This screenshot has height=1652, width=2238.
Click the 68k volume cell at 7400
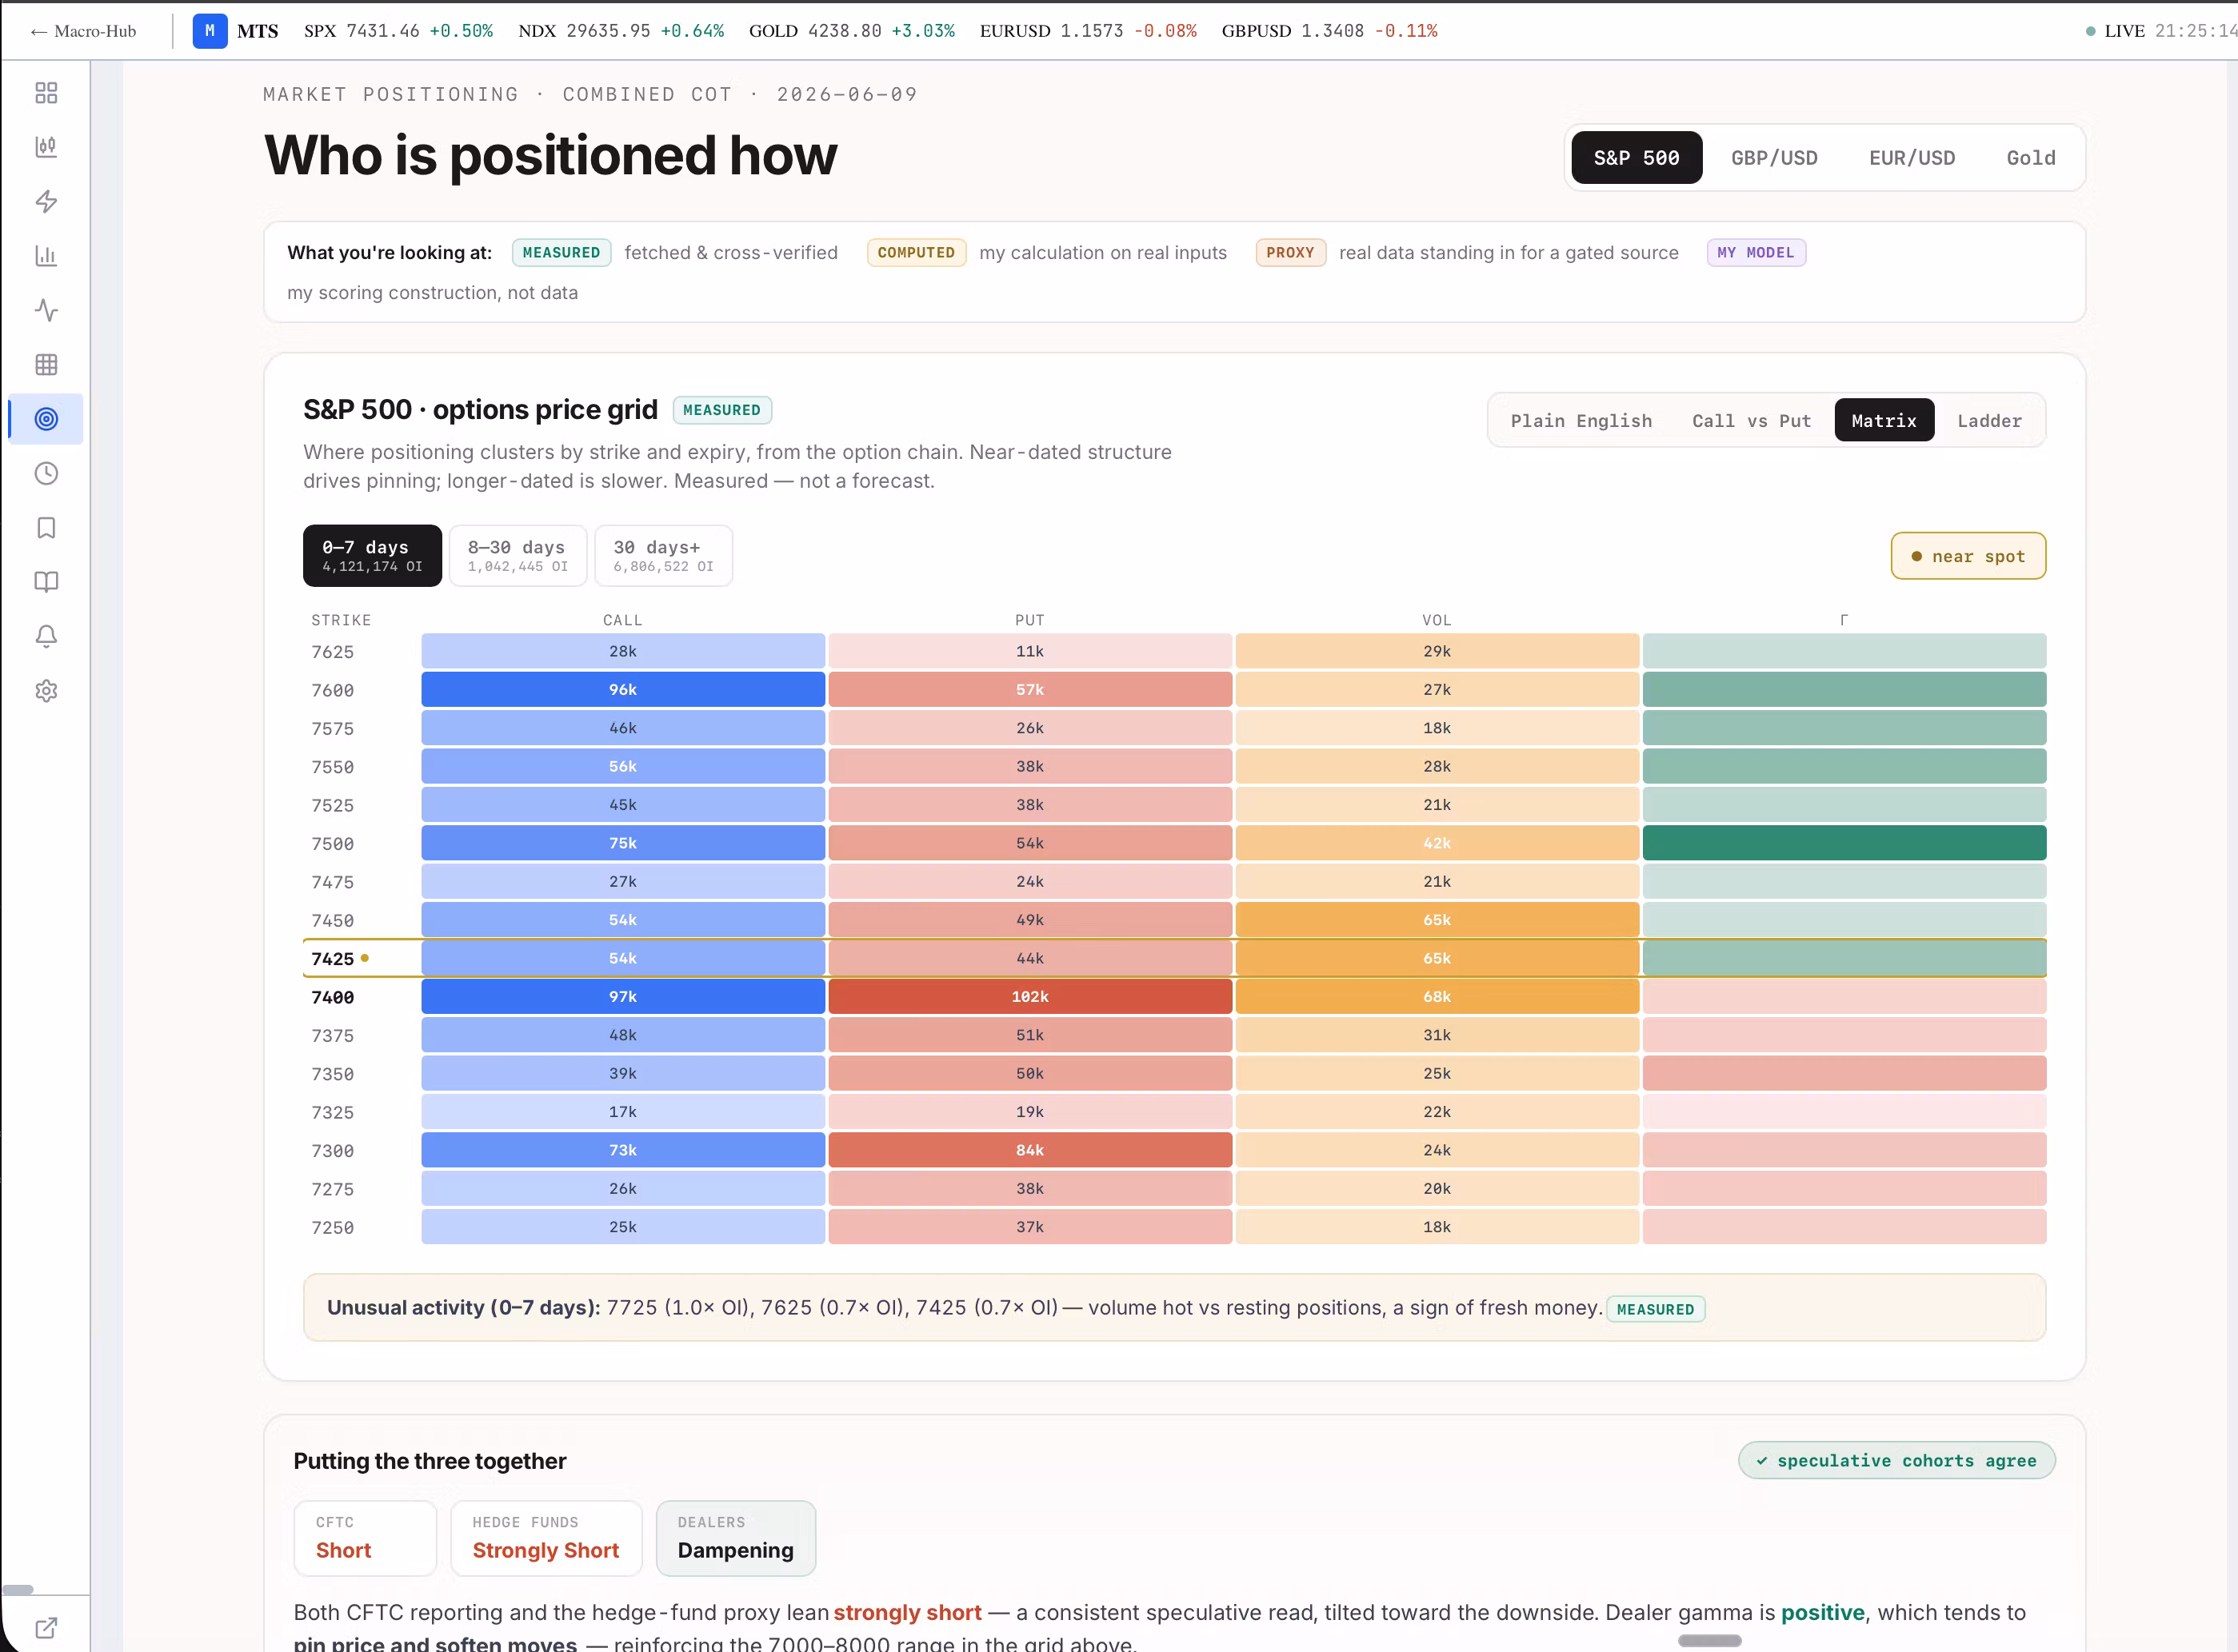coord(1437,997)
